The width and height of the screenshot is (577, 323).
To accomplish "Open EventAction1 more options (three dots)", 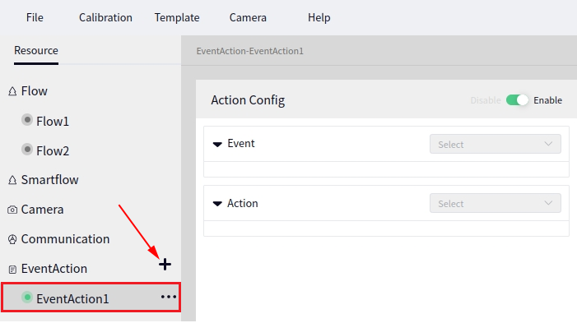I will pyautogui.click(x=169, y=297).
